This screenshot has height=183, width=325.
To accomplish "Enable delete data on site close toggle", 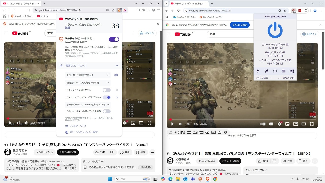I will [x=107, y=111].
